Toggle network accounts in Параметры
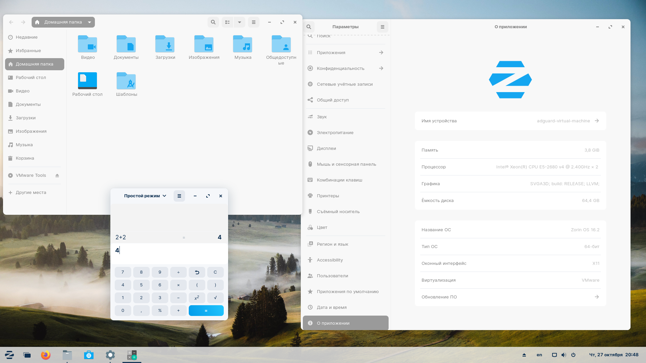Screen dimensions: 646x363 pyautogui.click(x=345, y=84)
